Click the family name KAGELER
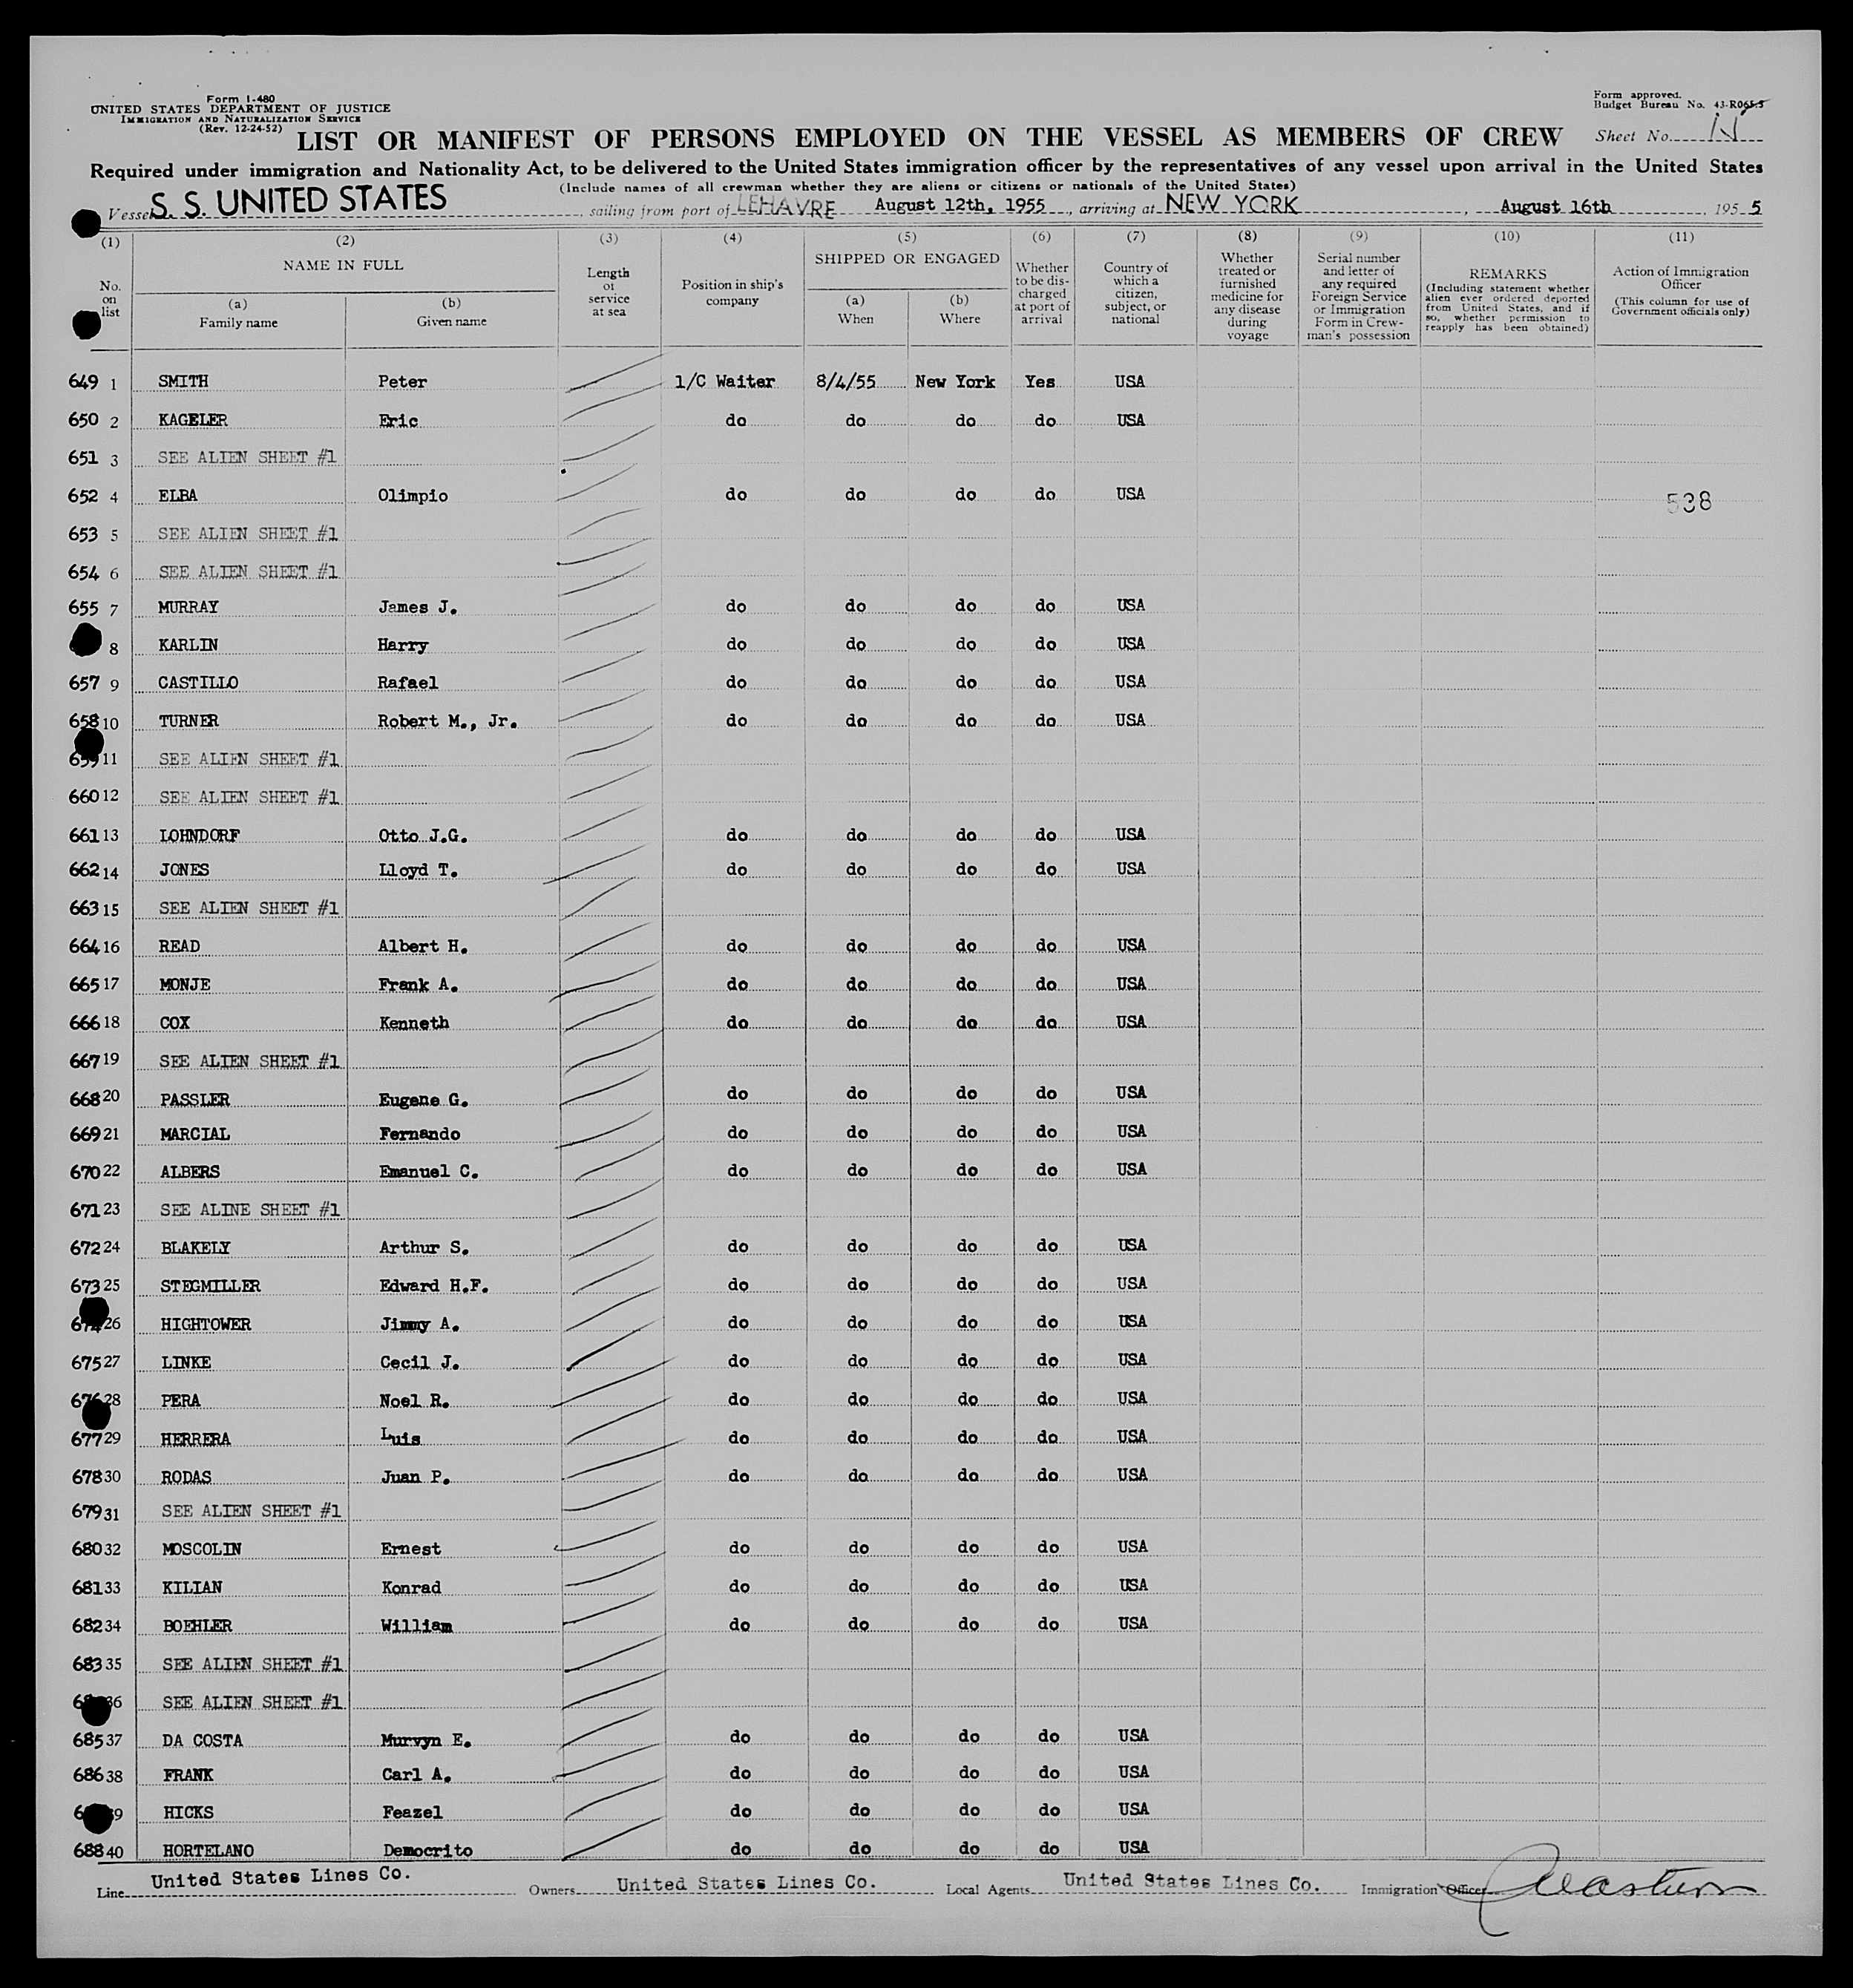Viewport: 1853px width, 1988px height. (193, 420)
